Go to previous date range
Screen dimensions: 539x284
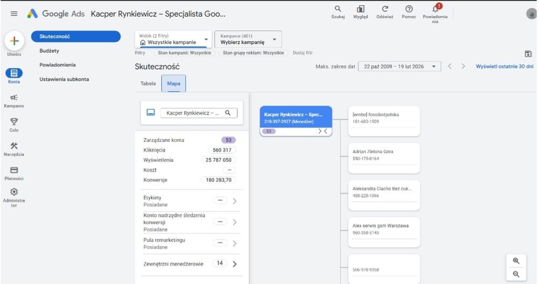(x=450, y=66)
